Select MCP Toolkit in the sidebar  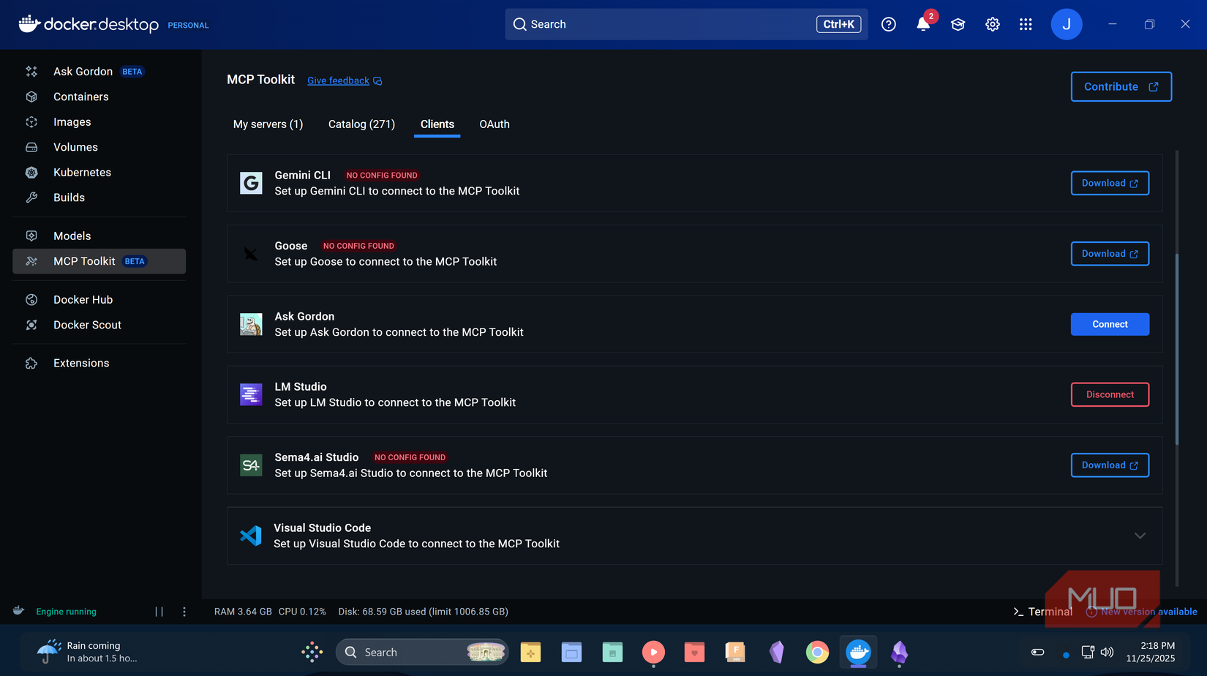(x=99, y=261)
